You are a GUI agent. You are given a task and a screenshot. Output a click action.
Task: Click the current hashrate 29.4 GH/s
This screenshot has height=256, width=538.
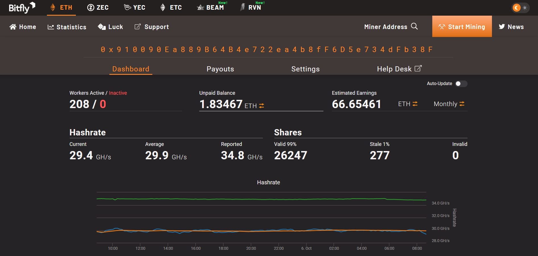90,155
